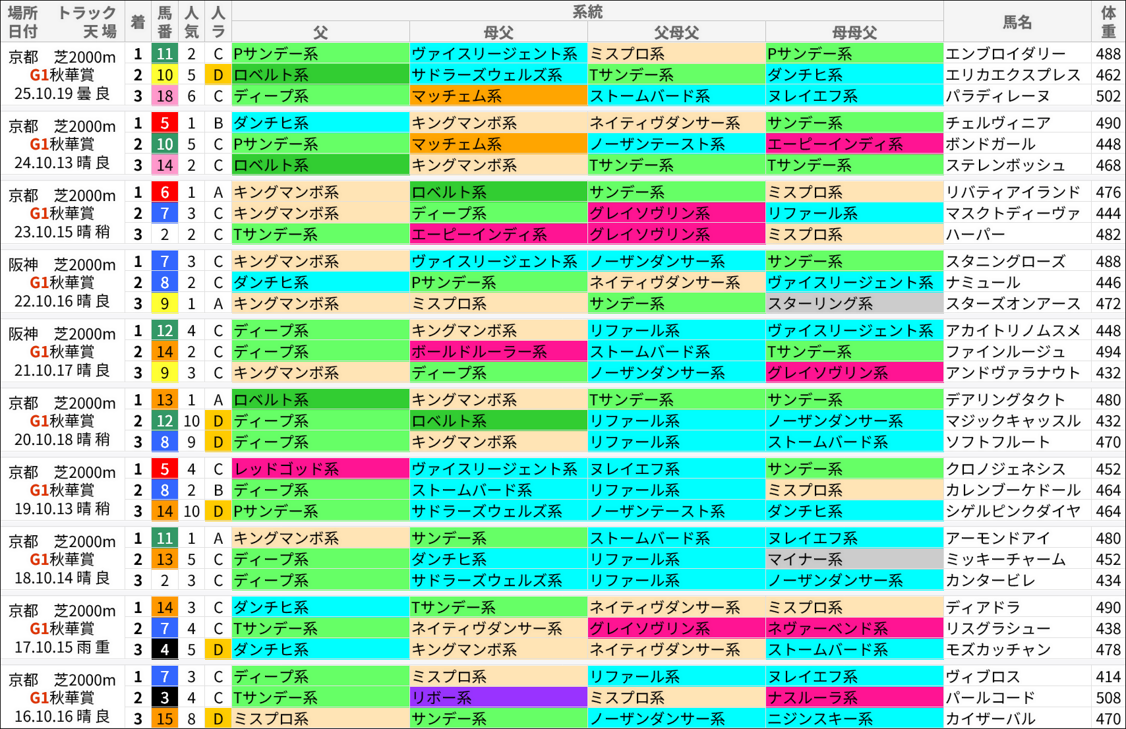Click the 馬名 column header
The image size is (1126, 729).
coord(1017,22)
